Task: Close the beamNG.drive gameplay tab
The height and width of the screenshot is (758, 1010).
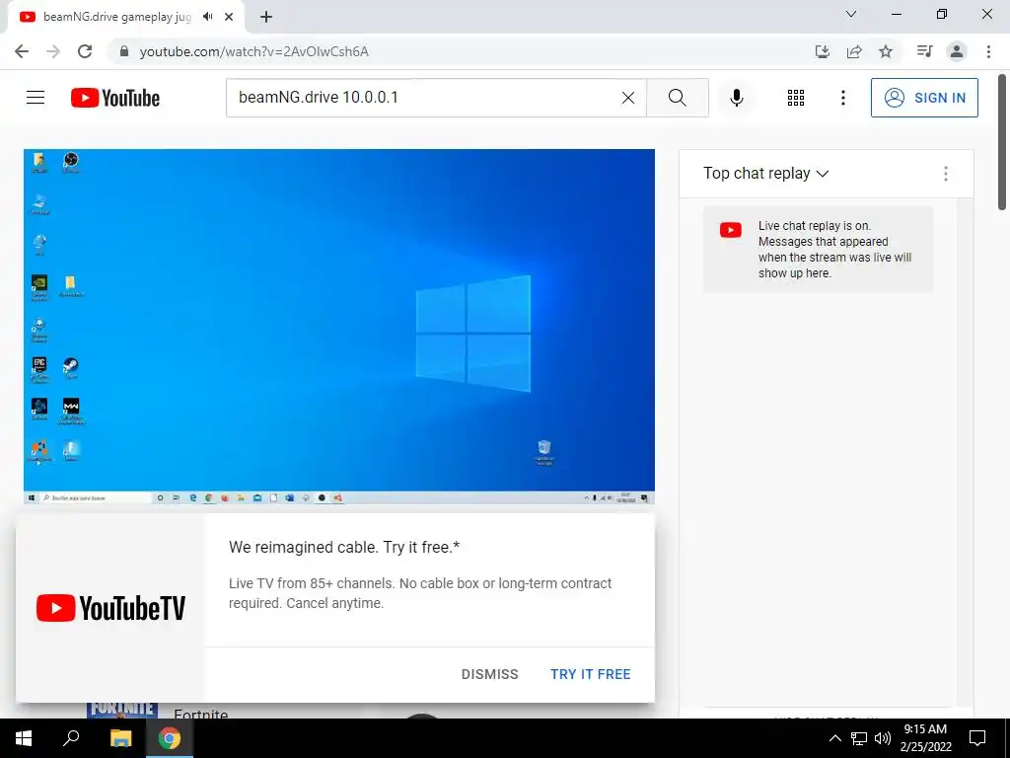Action: click(x=229, y=17)
